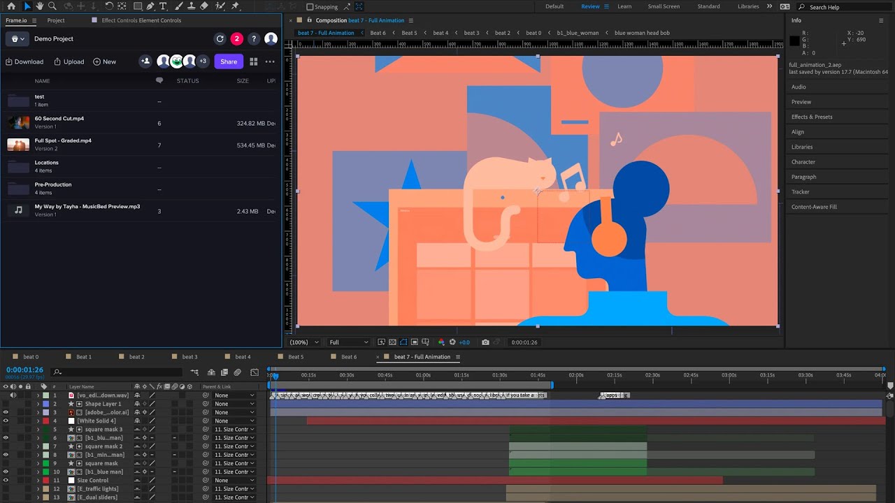The width and height of the screenshot is (895, 503).
Task: Toggle Motion Blur enable icon in timeline
Action: coord(238,372)
